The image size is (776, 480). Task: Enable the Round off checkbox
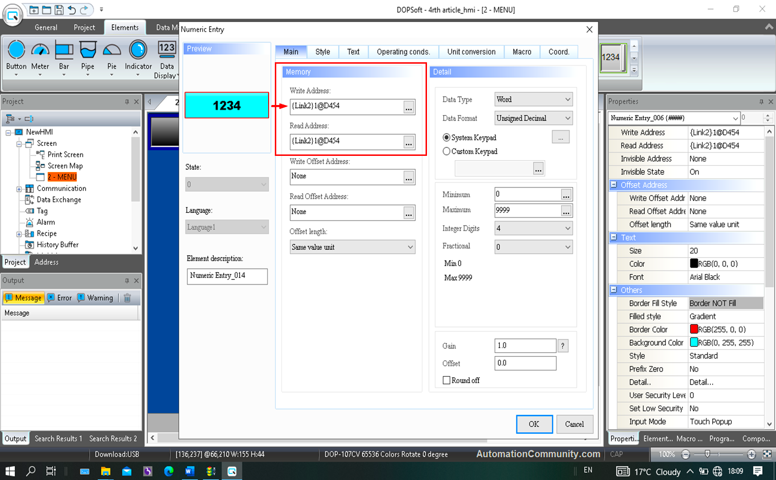tap(446, 380)
